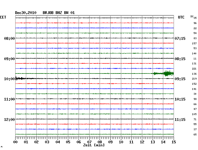Click the DC offset value 47
The width and height of the screenshot is (198, 150).
pyautogui.click(x=195, y=109)
